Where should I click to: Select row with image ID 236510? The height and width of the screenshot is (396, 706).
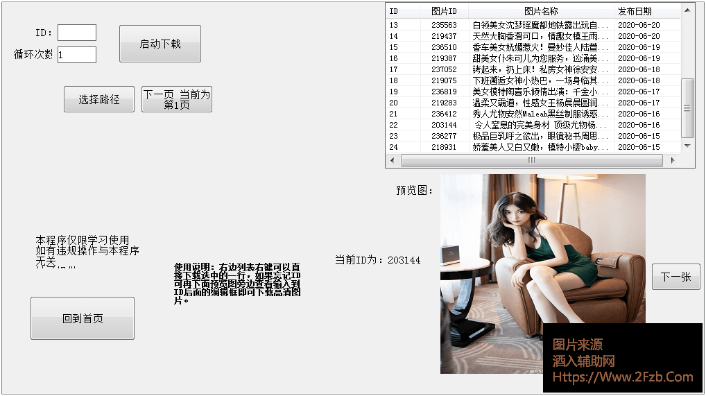(533, 47)
